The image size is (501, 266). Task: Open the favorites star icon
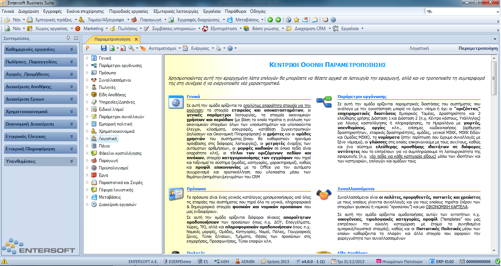[x=296, y=20]
